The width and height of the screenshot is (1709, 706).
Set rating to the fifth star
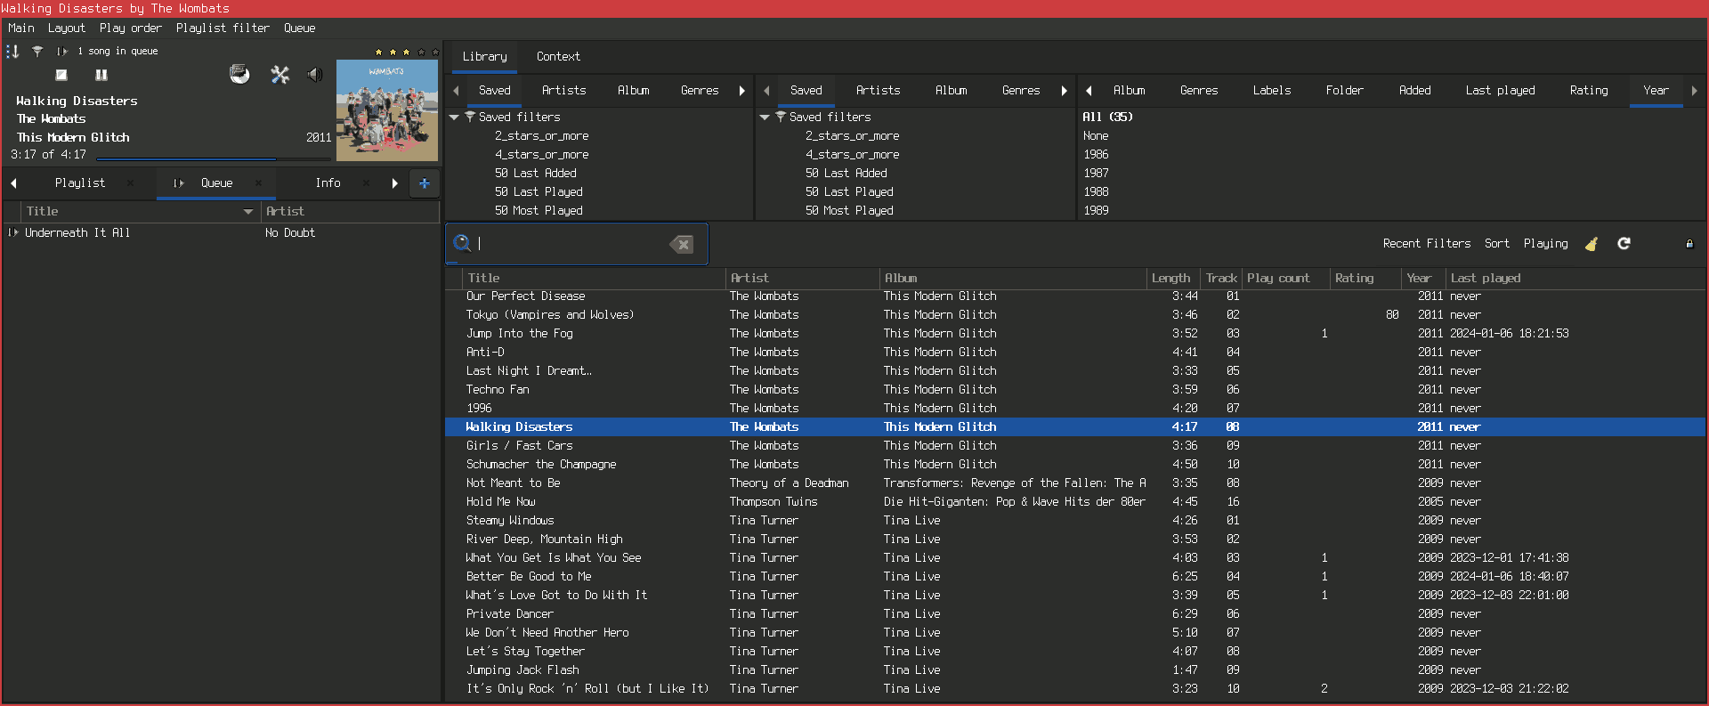pos(434,52)
